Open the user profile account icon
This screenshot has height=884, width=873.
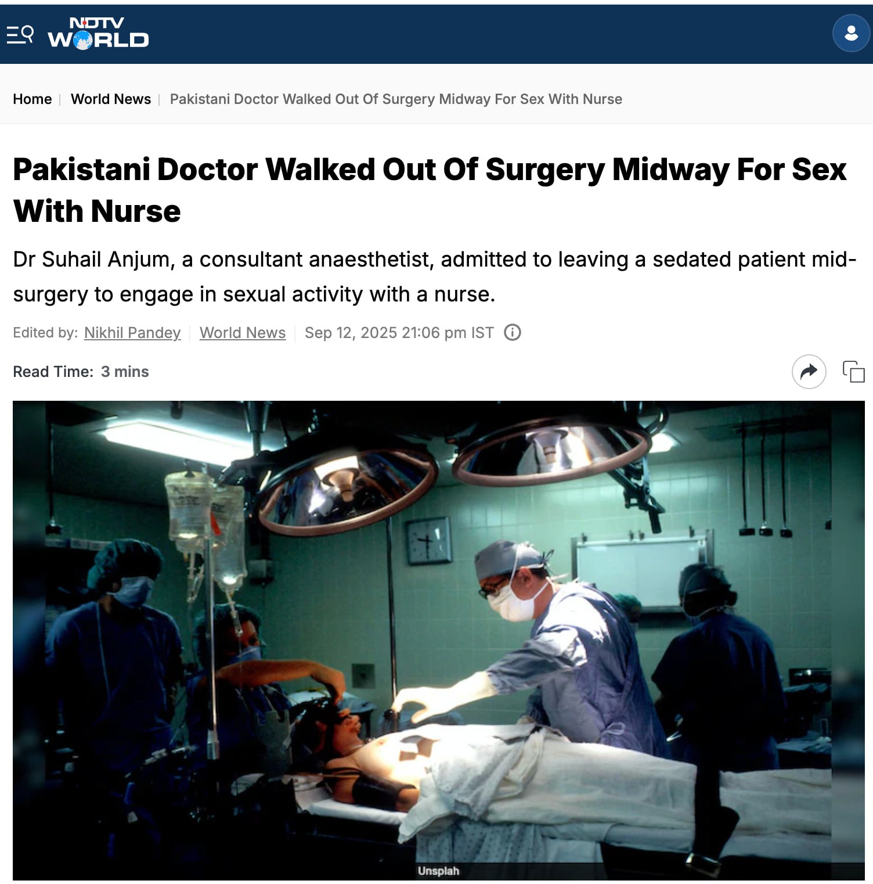[851, 33]
